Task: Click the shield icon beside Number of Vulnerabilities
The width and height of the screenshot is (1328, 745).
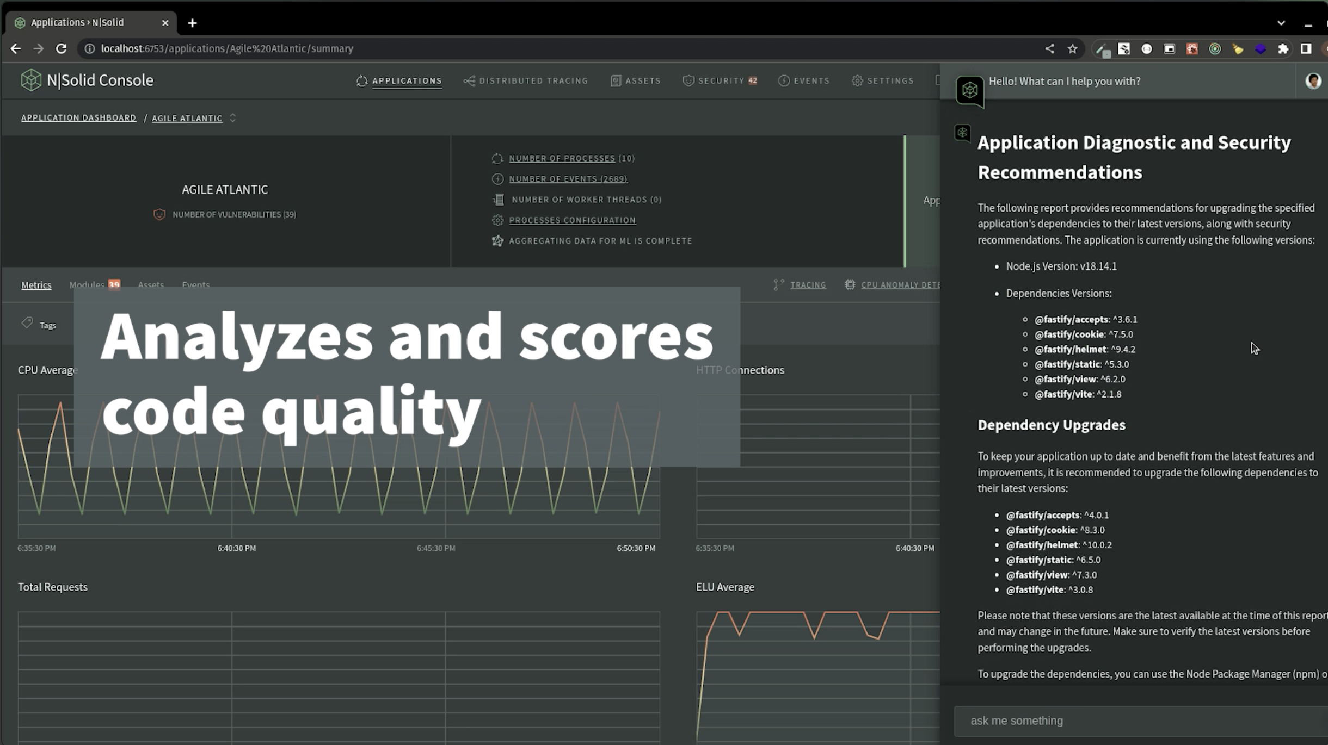Action: pos(159,214)
